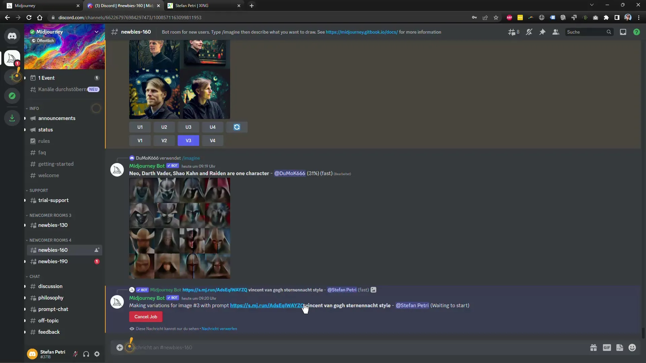Select the Midjourney server sailboat icon
This screenshot has height=363, width=646.
pyautogui.click(x=12, y=58)
